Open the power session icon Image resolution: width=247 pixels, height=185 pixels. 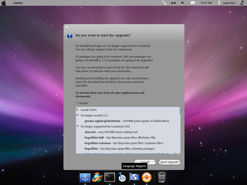242,3
